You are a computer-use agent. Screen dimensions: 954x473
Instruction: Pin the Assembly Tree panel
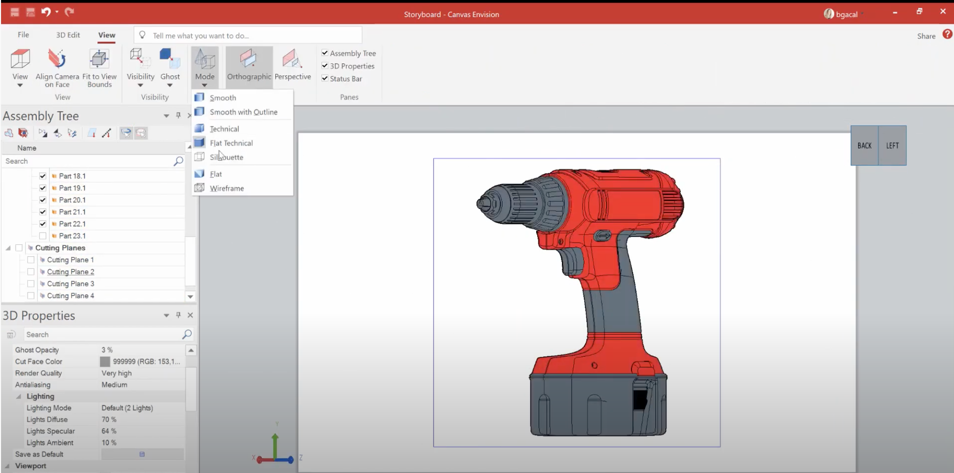click(178, 115)
